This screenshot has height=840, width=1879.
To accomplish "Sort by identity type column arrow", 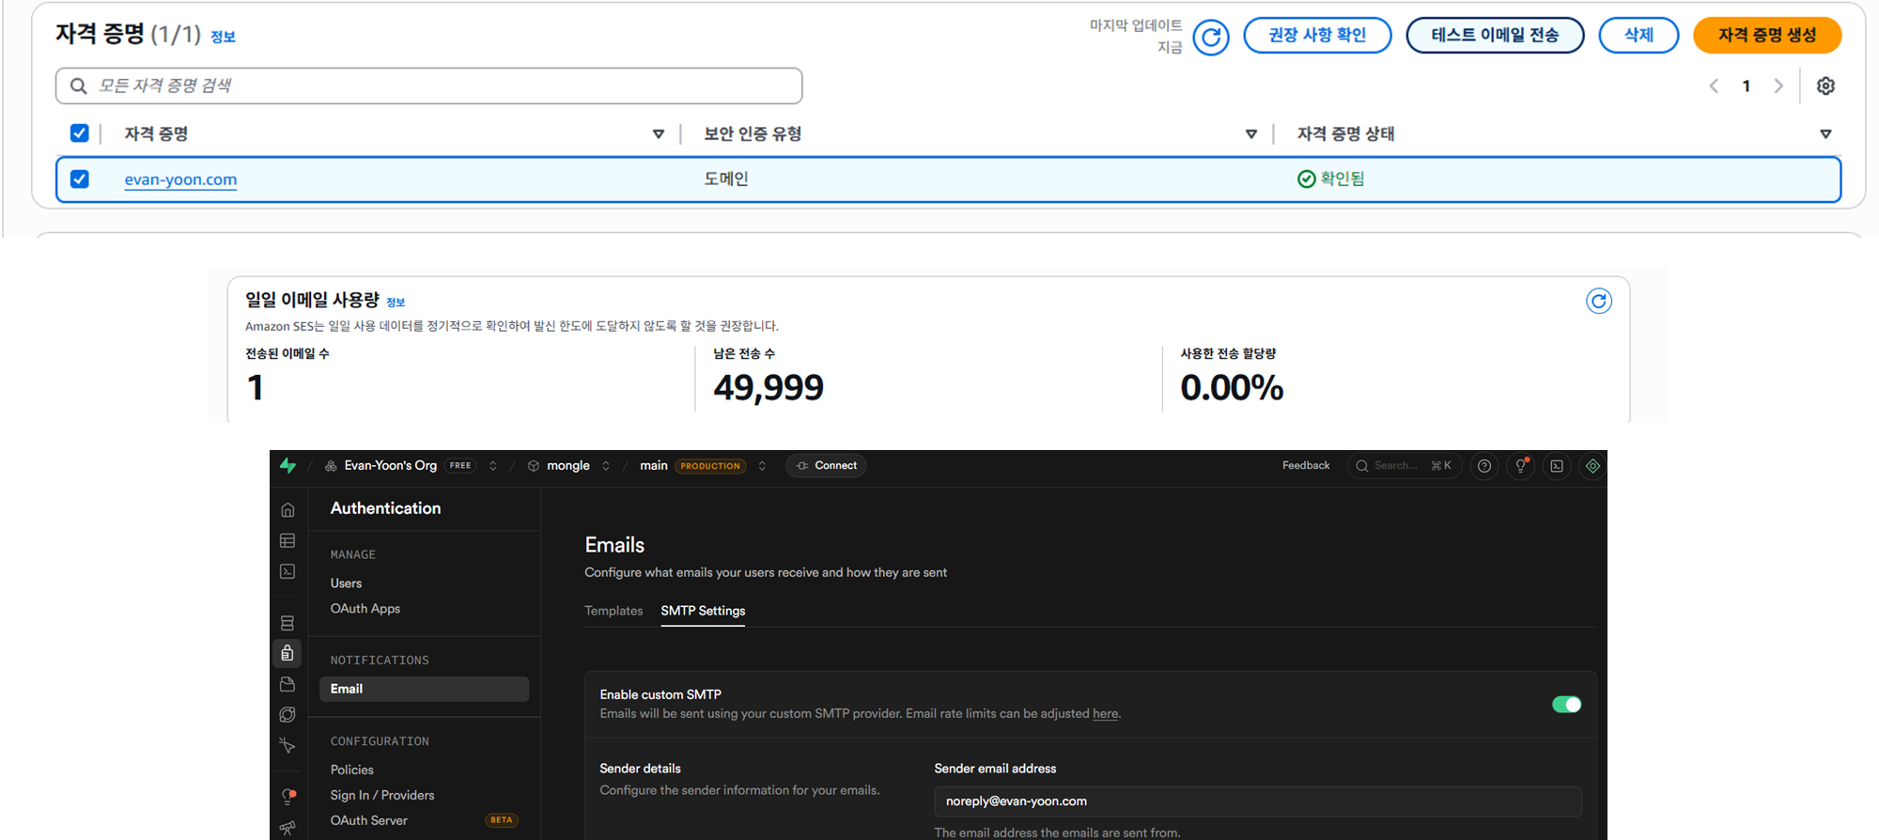I will tap(1250, 134).
